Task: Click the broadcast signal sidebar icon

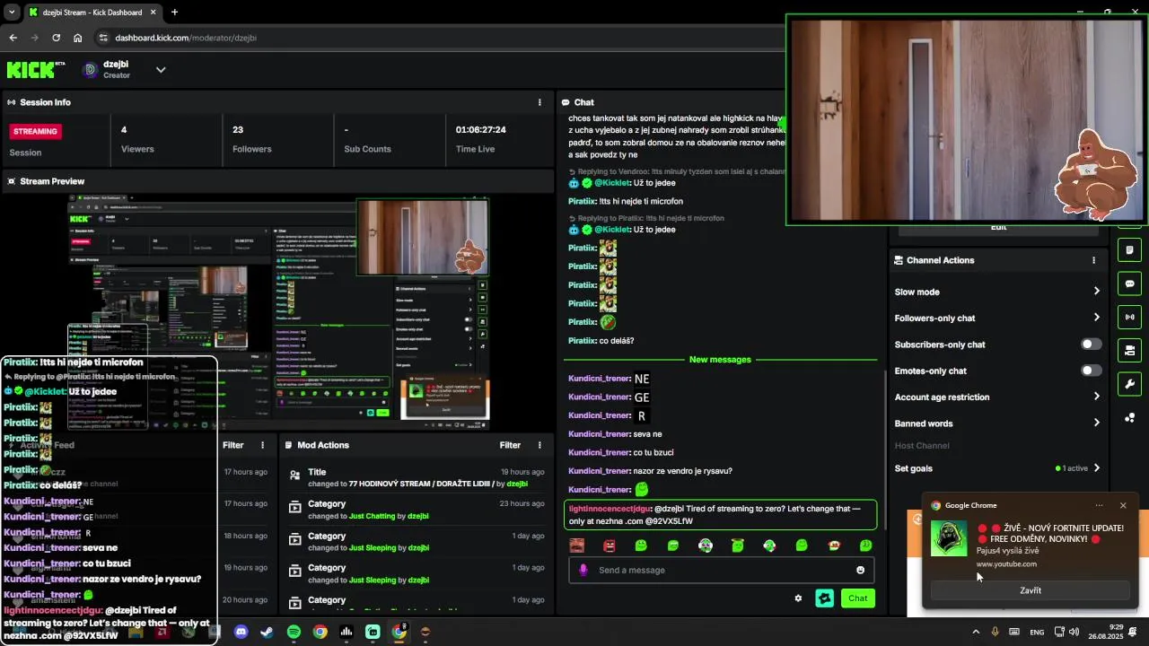Action: 1129,317
